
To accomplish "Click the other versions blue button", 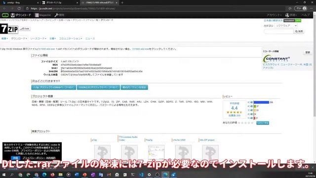I will click(134, 88).
